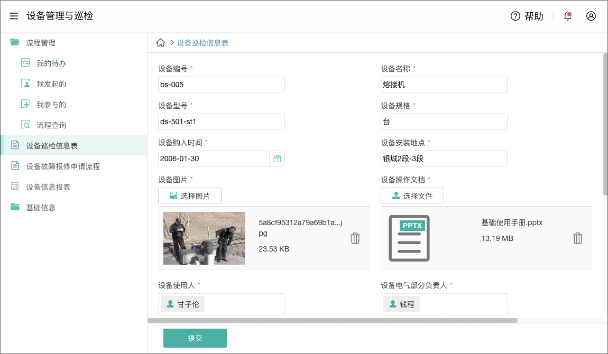
Task: Click the horizontal scrollbar at form bottom
Action: coord(332,320)
